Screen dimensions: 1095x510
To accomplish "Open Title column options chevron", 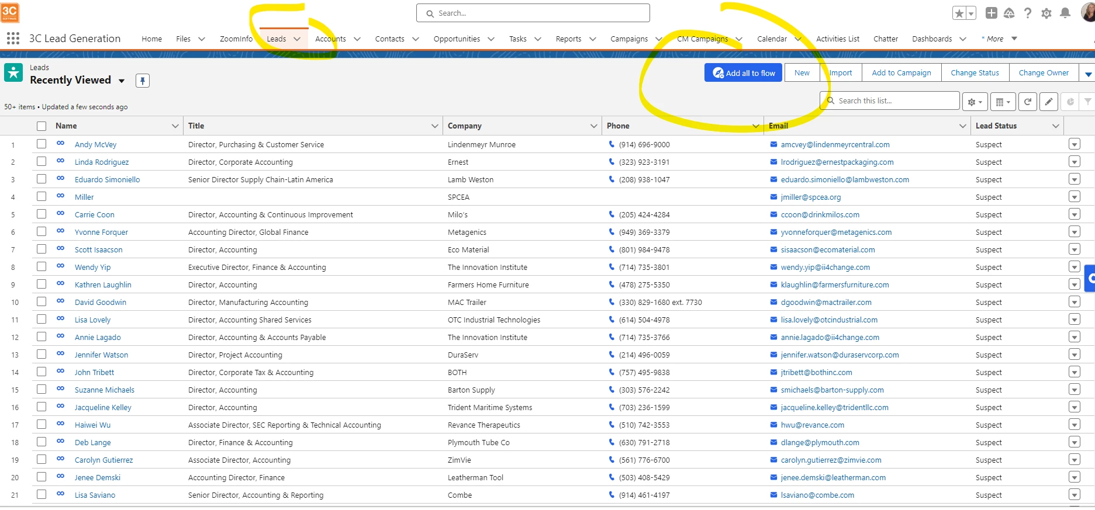I will (x=435, y=126).
